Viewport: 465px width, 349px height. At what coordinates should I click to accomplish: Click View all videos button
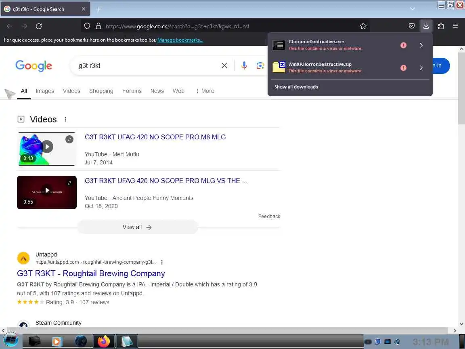(137, 227)
